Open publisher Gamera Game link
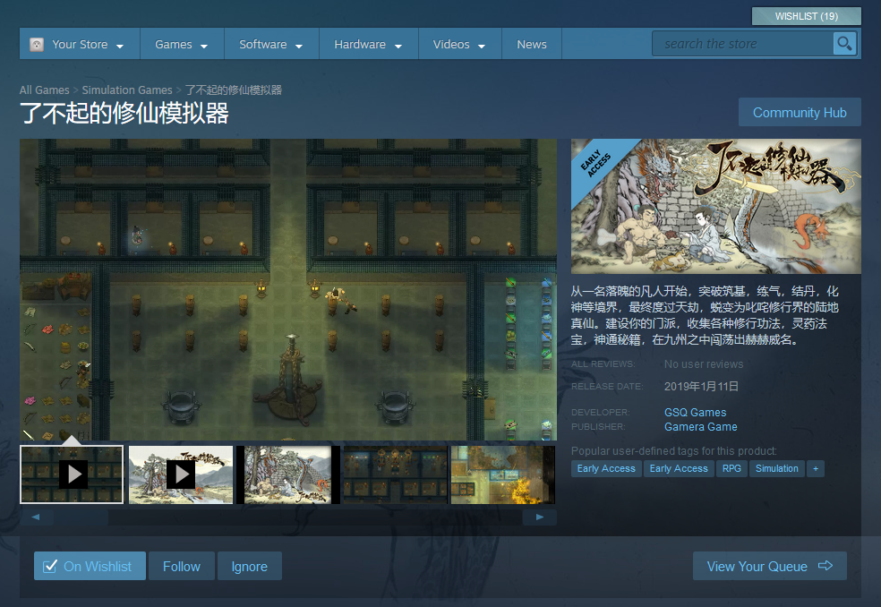Viewport: 881px width, 607px height. [701, 426]
